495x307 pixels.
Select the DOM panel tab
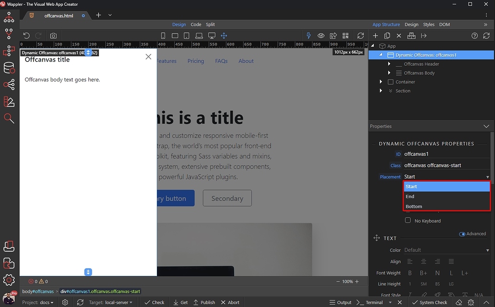pos(445,24)
